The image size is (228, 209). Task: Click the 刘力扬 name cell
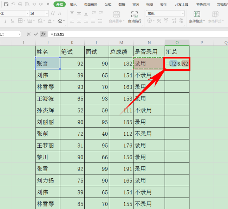point(48,180)
